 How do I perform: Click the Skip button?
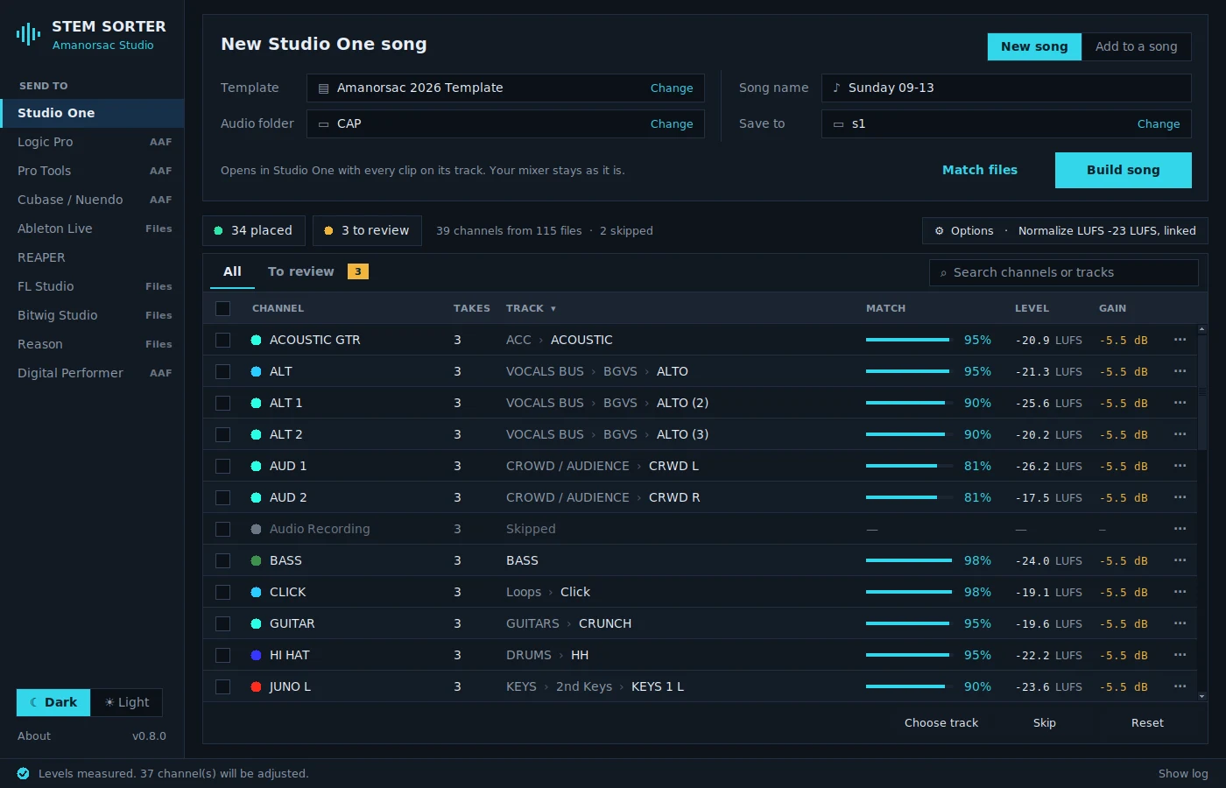click(x=1045, y=722)
